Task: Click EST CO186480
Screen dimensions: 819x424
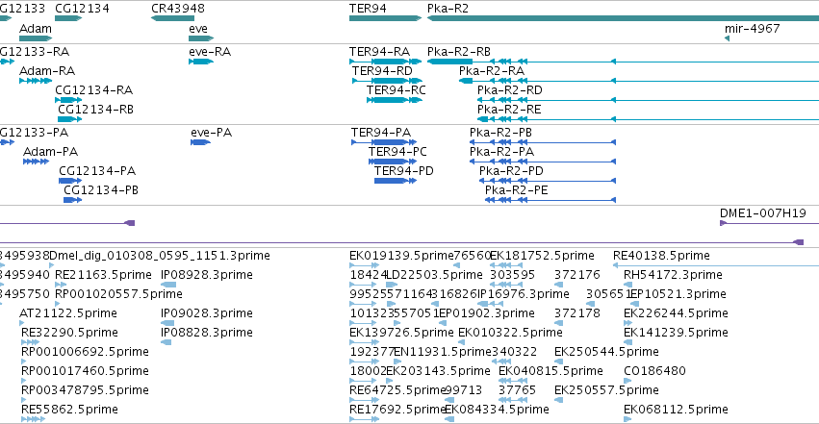Action: click(x=627, y=382)
